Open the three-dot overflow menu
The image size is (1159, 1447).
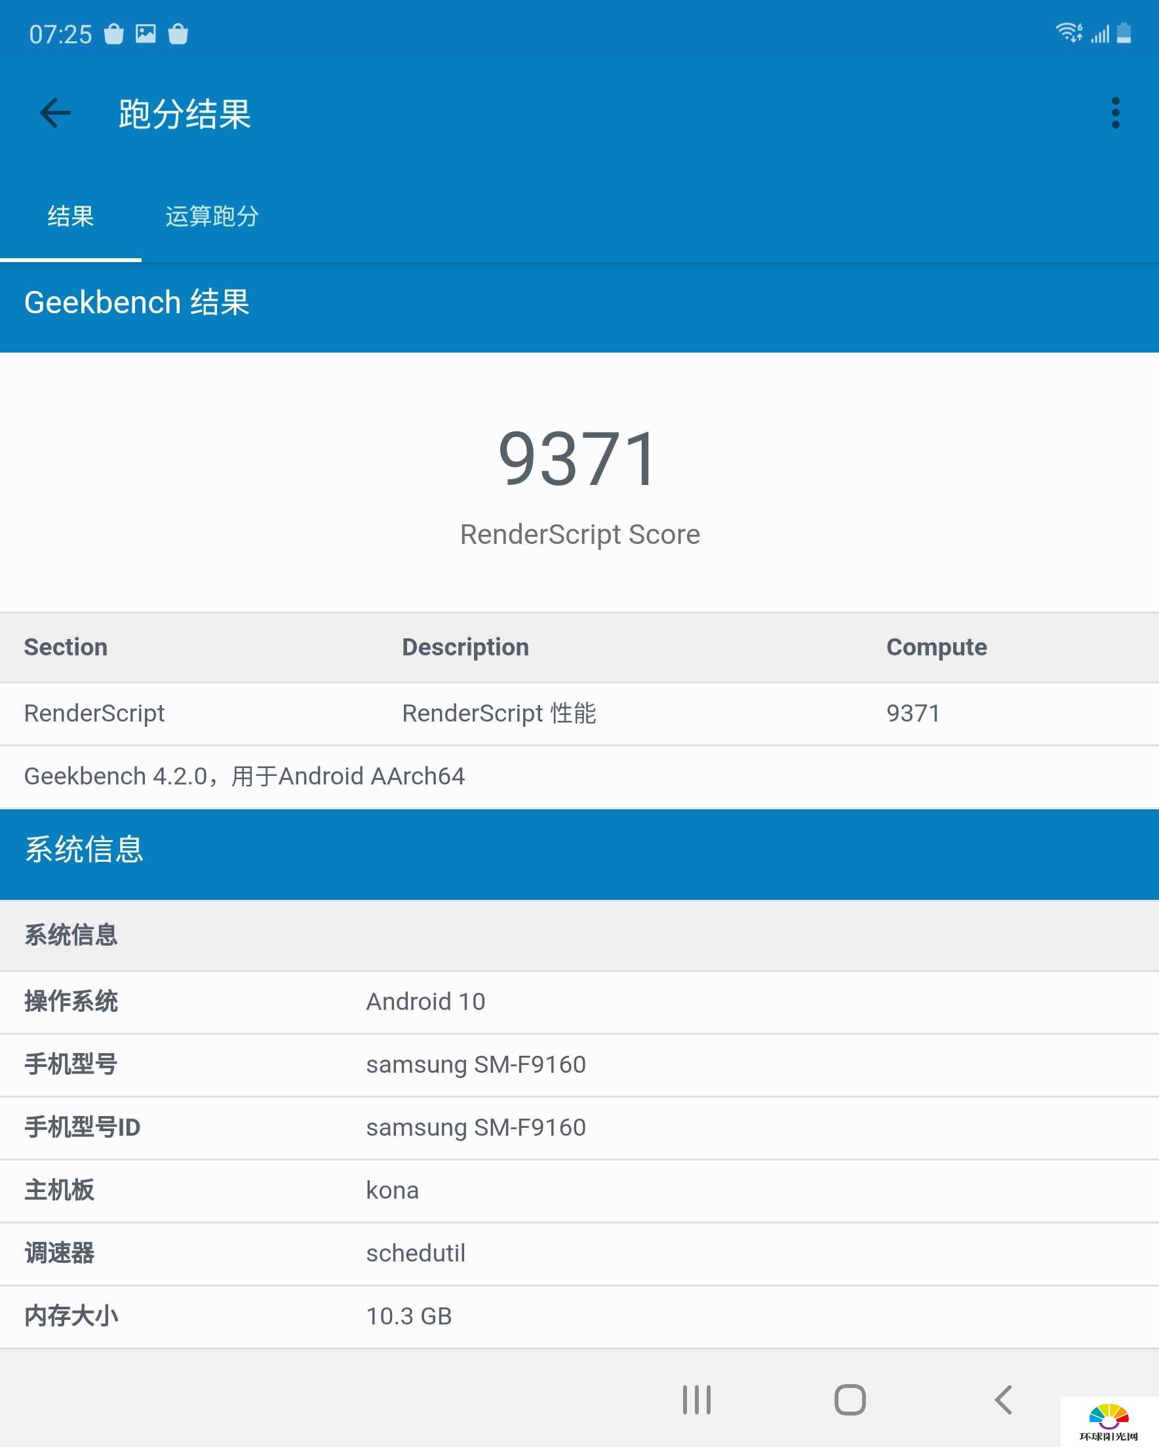[1115, 113]
